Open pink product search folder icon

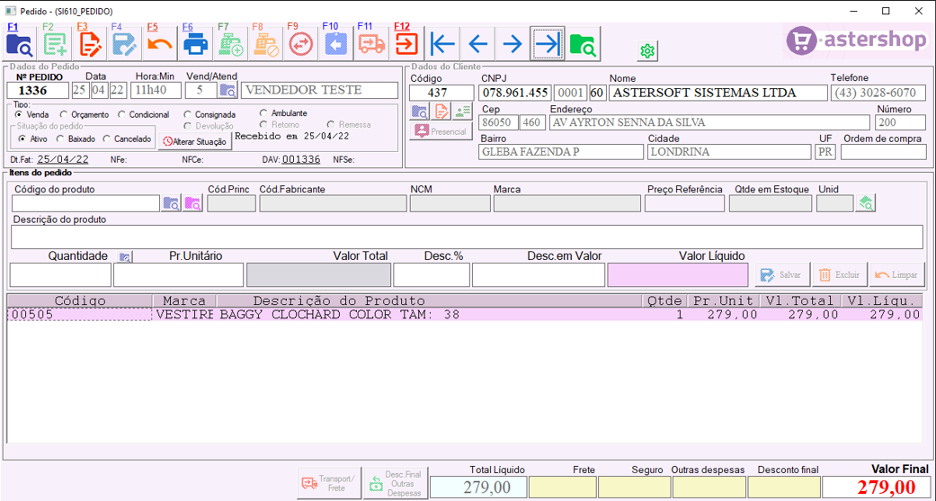192,203
